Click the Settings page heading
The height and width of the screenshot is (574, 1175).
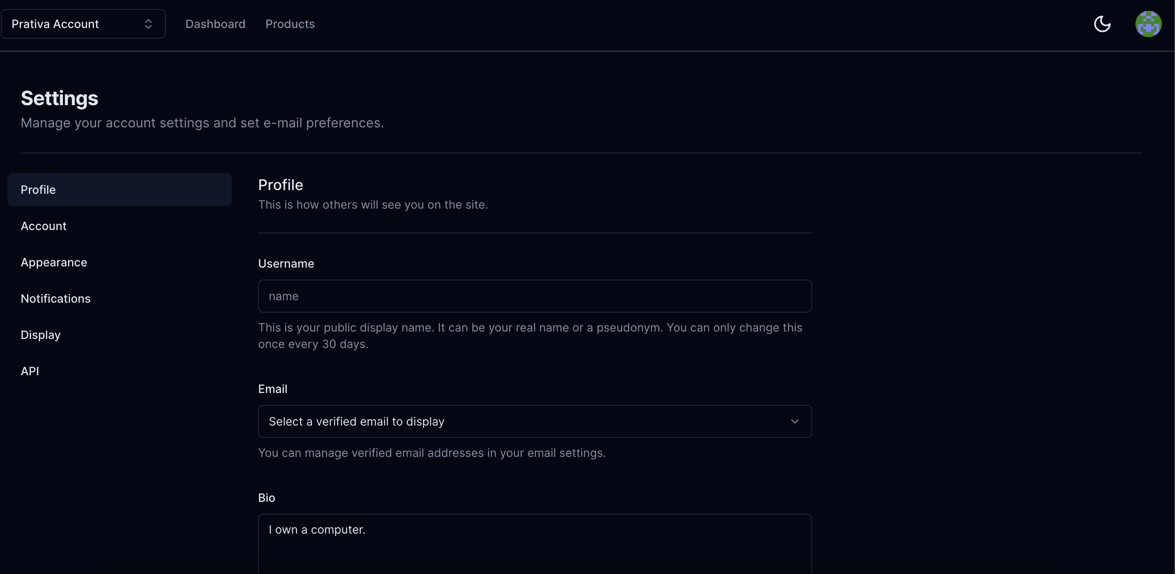pyautogui.click(x=59, y=98)
